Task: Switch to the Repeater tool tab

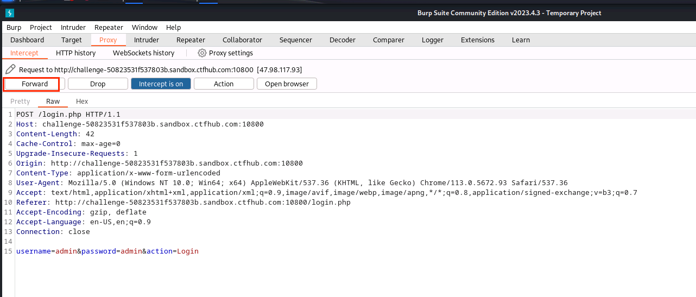Action: 191,40
